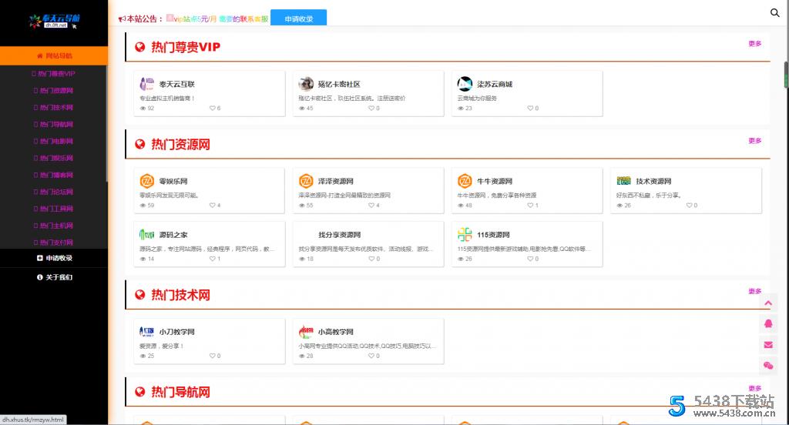
Task: Click the announcement megaphone icon
Action: tap(122, 19)
